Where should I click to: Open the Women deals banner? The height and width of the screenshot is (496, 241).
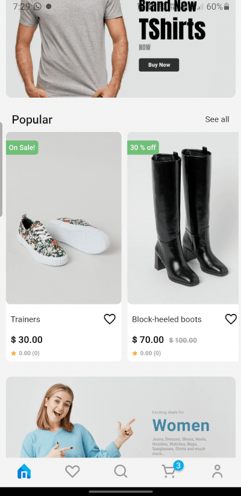121,417
